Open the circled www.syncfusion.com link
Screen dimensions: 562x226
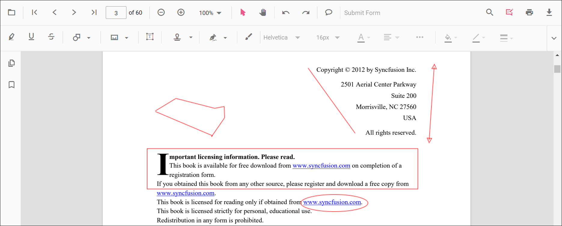[x=332, y=202]
